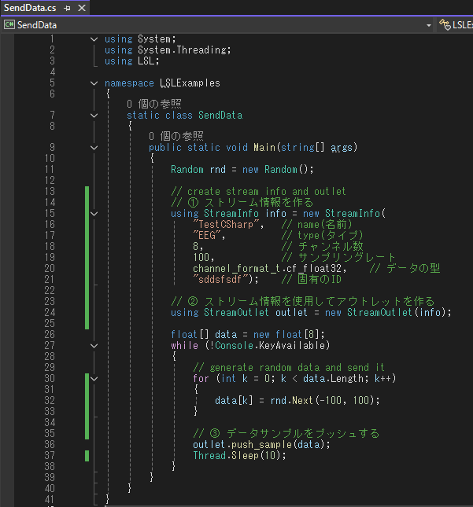
Task: Click using LSL directive
Action: click(x=131, y=61)
